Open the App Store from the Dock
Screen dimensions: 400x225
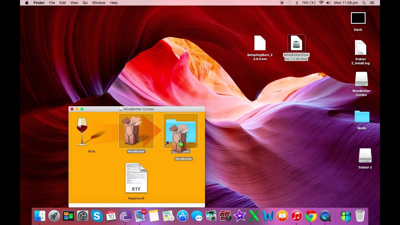pyautogui.click(x=182, y=216)
